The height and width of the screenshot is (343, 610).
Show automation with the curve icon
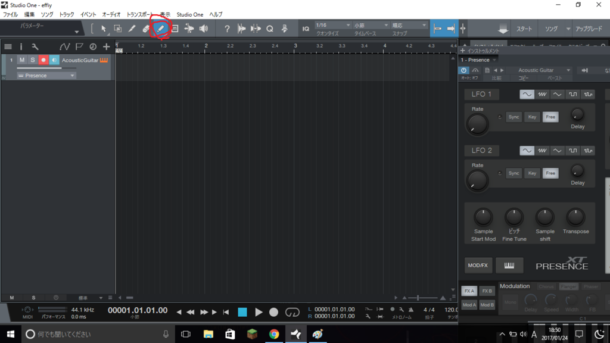64,46
